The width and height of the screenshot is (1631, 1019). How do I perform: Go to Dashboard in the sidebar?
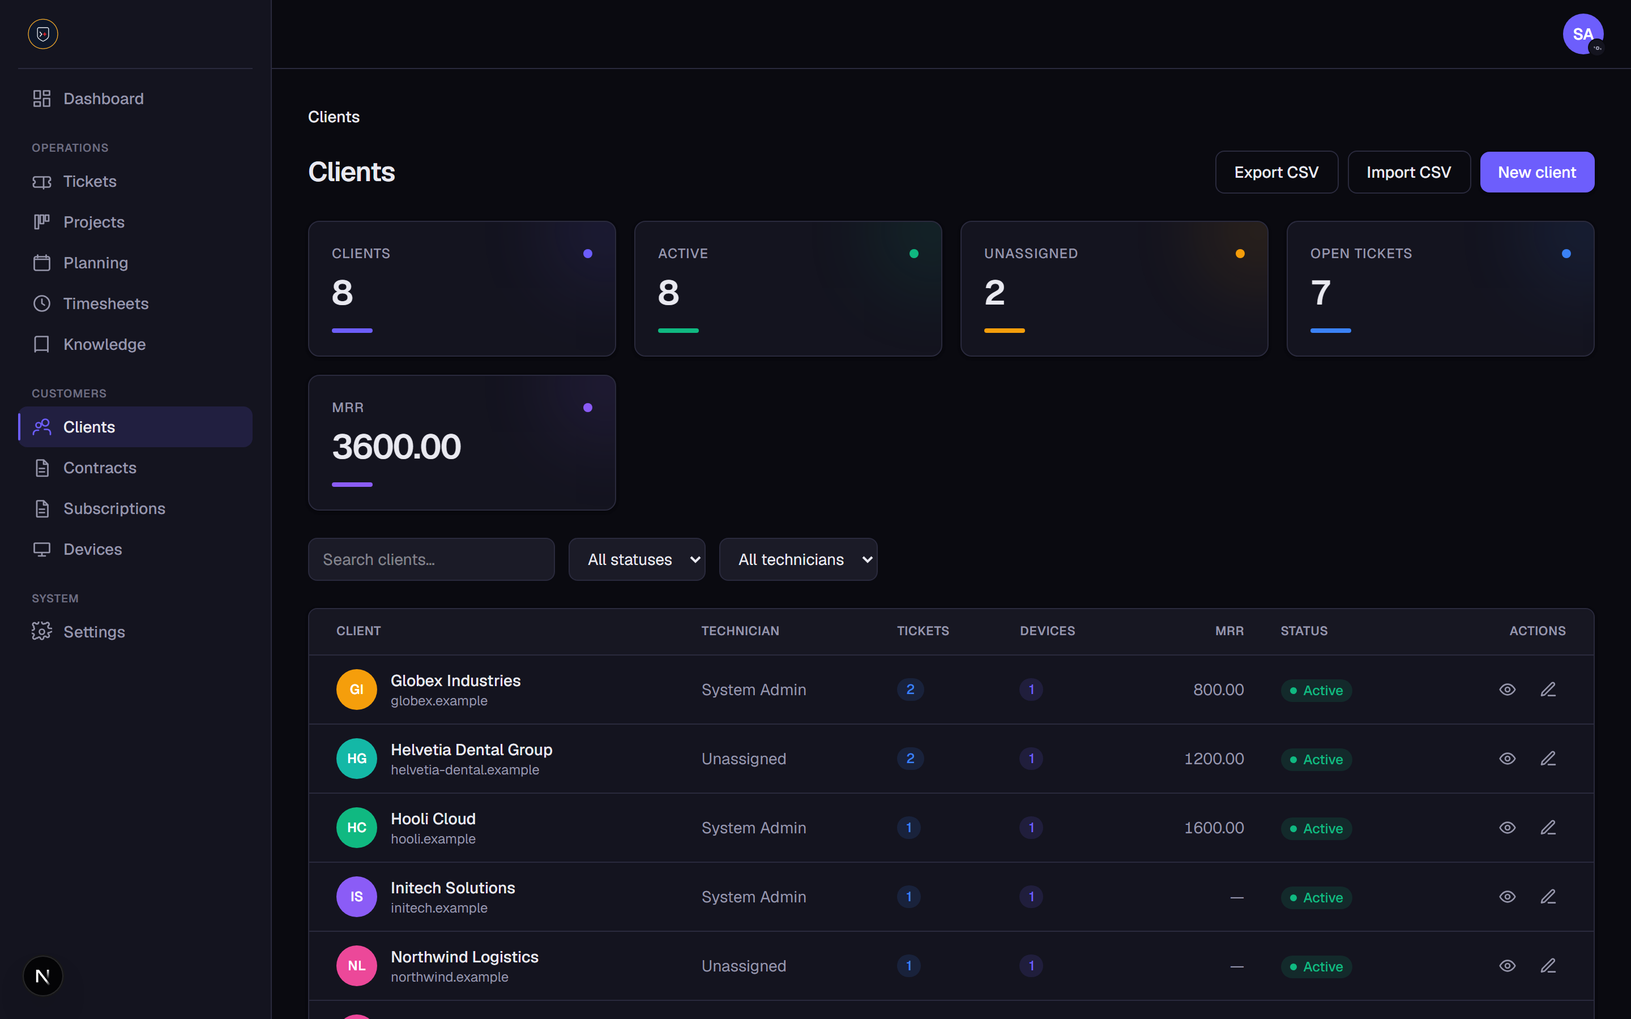(x=135, y=99)
